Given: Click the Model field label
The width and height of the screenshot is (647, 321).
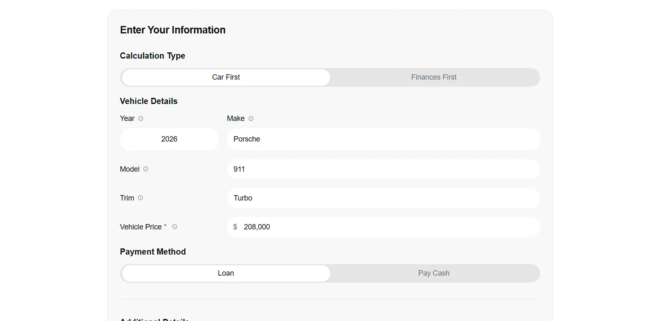Looking at the screenshot, I should (x=130, y=169).
